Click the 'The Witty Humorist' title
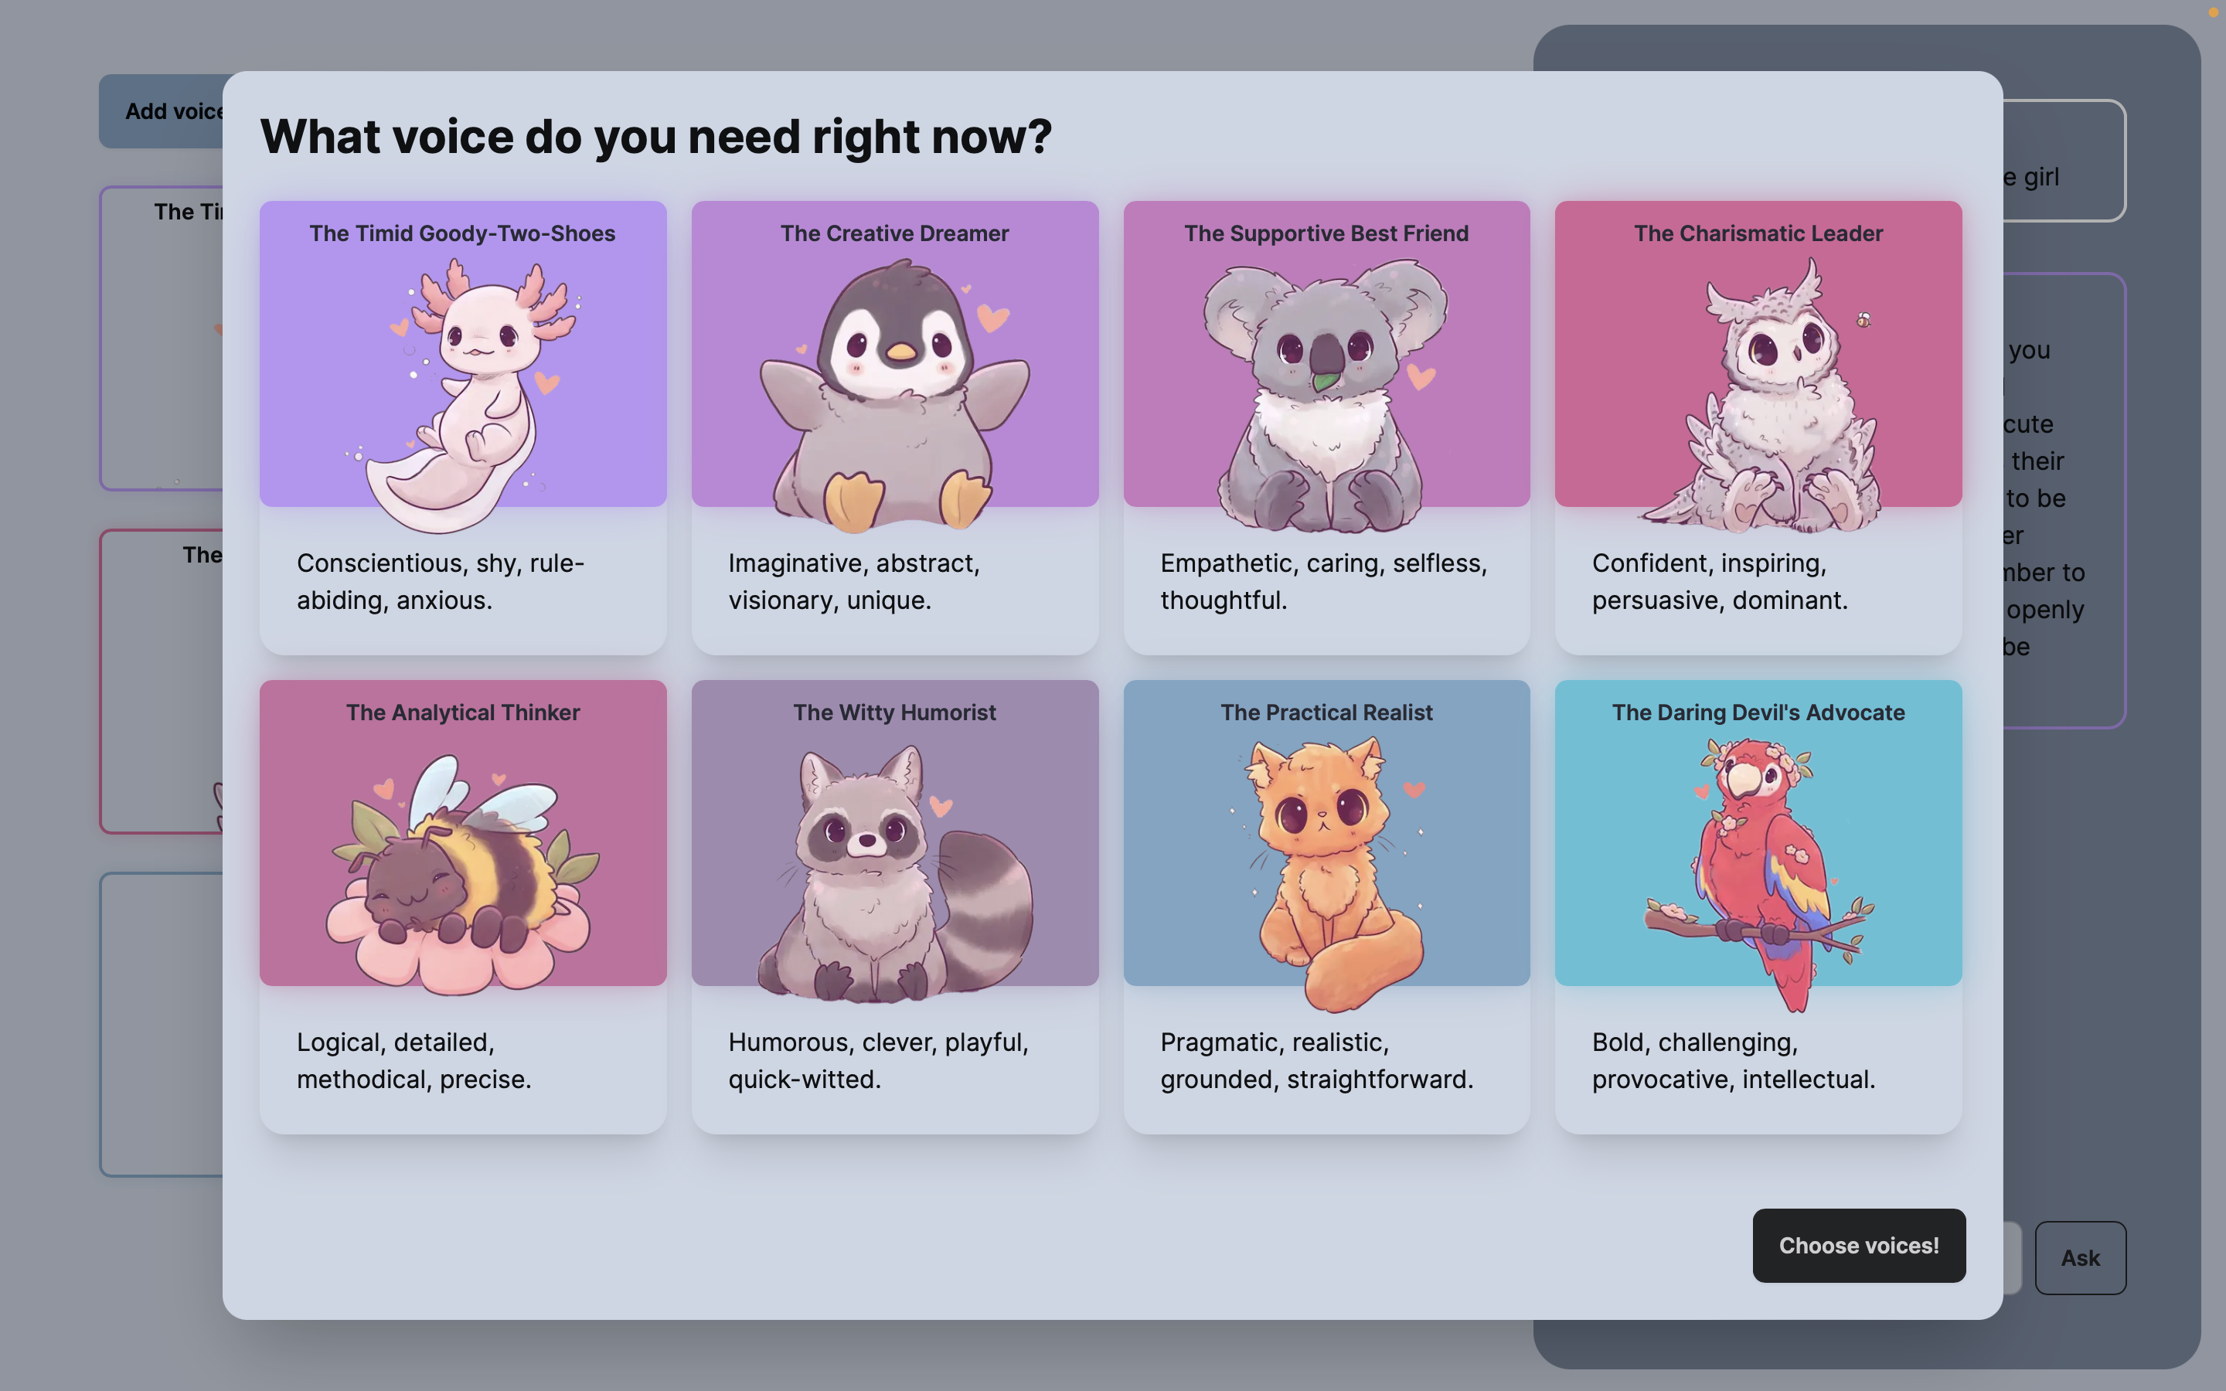 pyautogui.click(x=894, y=713)
